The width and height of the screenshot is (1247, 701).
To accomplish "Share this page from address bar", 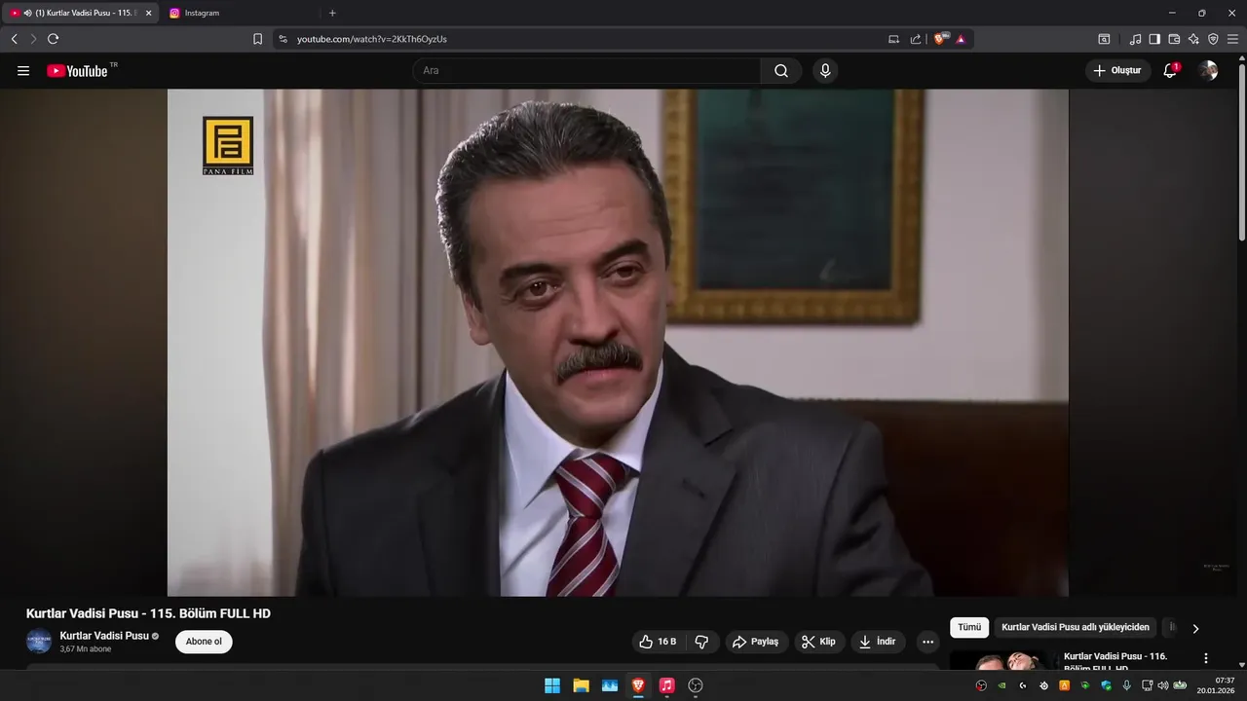I will click(x=916, y=39).
